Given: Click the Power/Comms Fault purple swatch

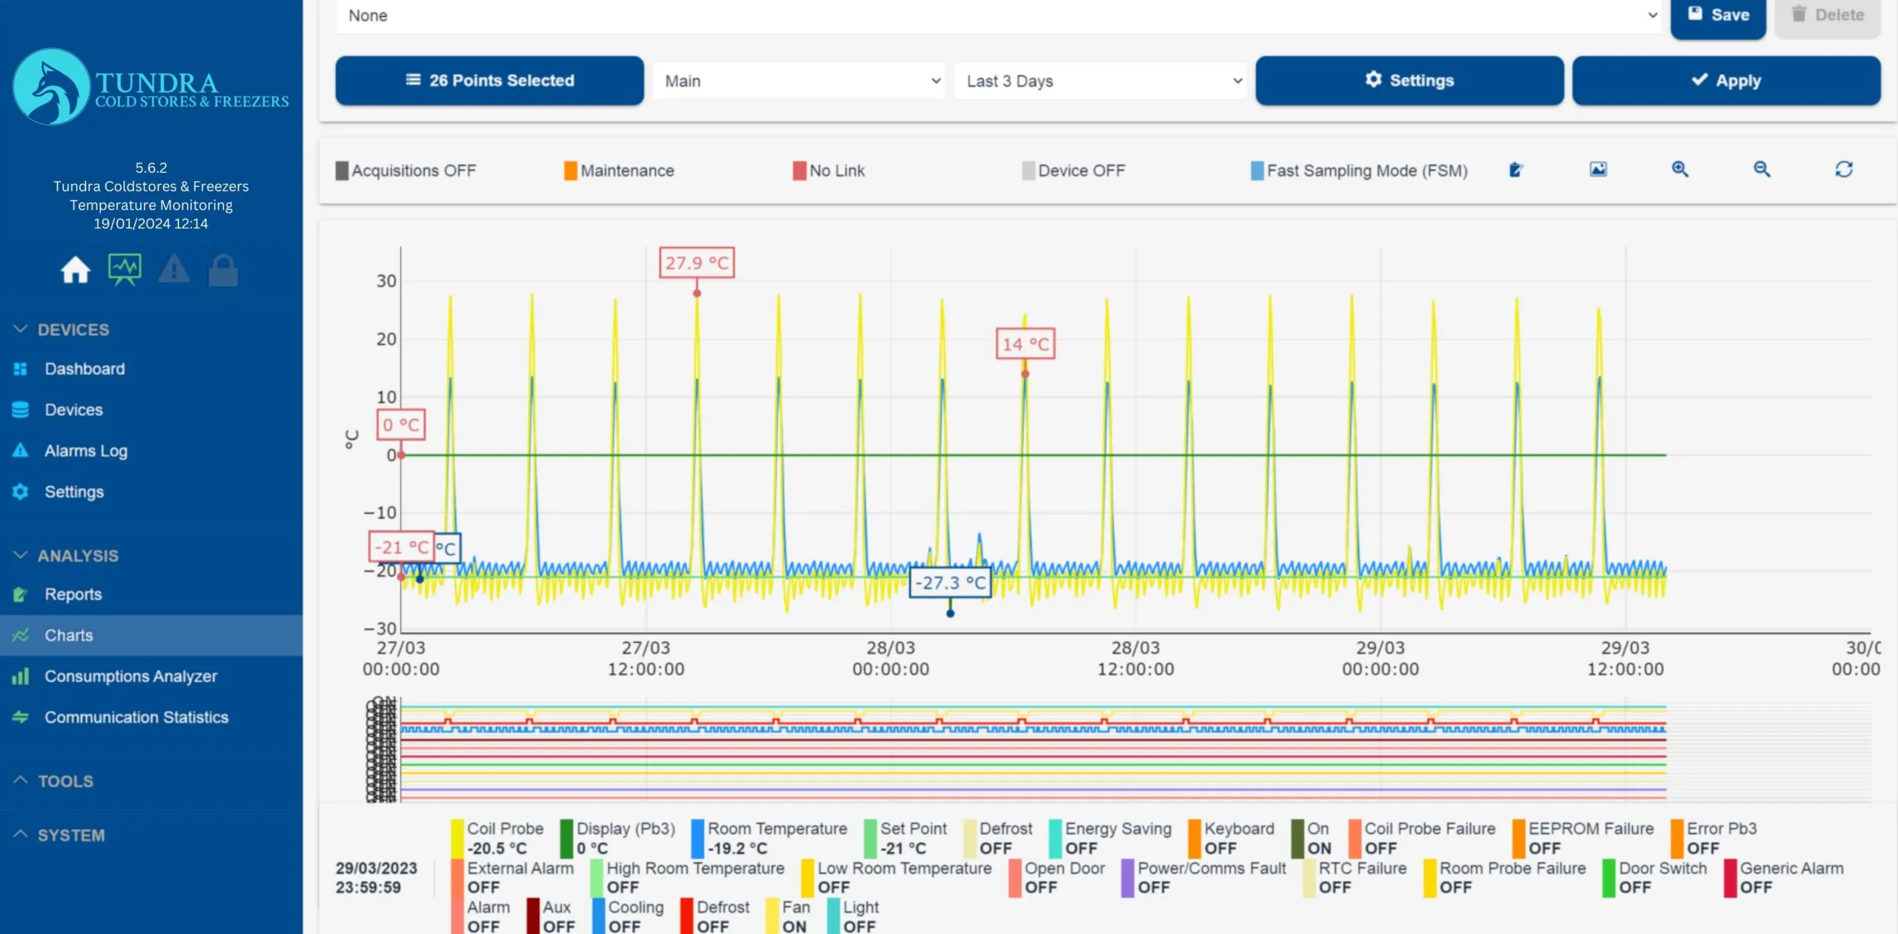Looking at the screenshot, I should click(1128, 878).
